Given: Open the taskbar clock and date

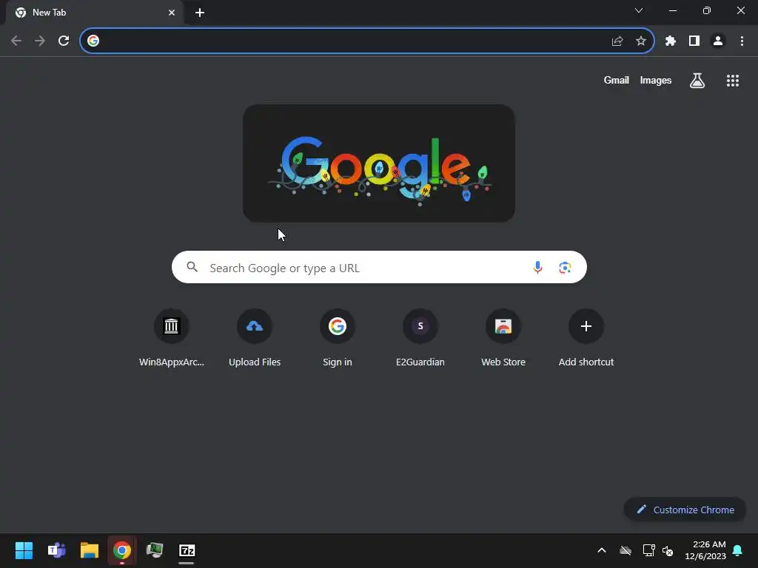Looking at the screenshot, I should point(705,550).
